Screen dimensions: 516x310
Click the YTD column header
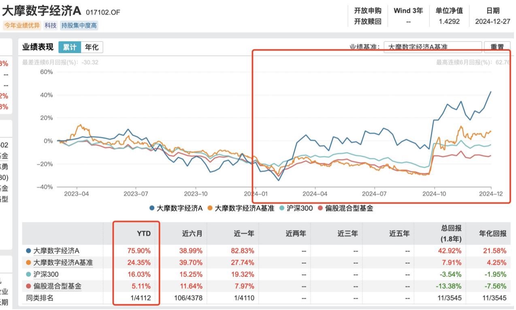pos(144,234)
